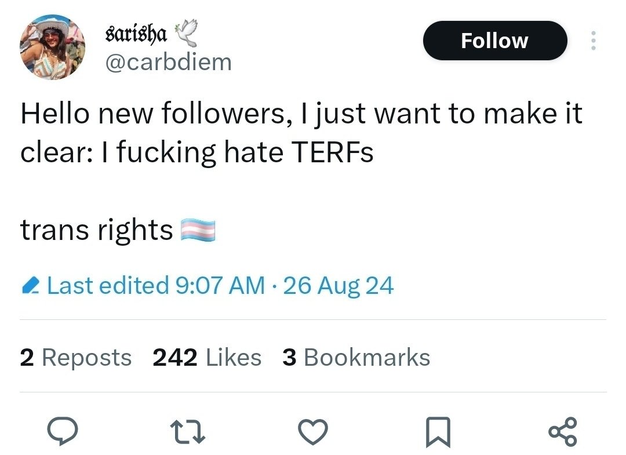
Task: Click the trans rights line of text
Action: (x=97, y=230)
